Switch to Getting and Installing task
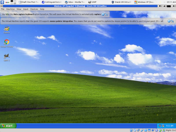The image size is (176, 132). pyautogui.click(x=52, y=2)
